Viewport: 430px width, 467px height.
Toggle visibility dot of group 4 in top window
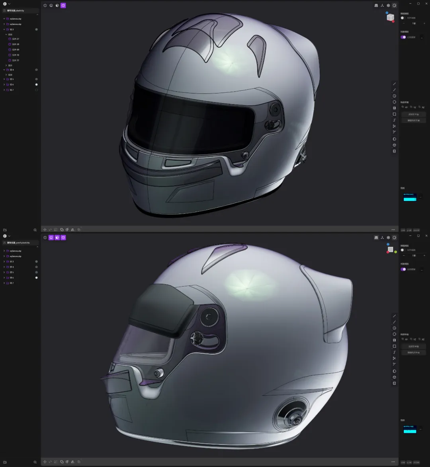[36, 70]
